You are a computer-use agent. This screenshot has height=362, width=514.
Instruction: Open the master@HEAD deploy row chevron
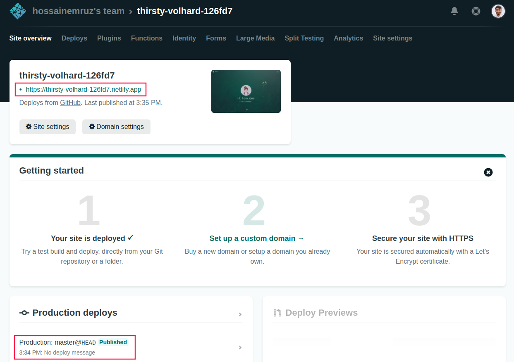(x=240, y=348)
